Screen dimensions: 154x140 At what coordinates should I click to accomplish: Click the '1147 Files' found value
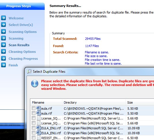tap(92, 46)
